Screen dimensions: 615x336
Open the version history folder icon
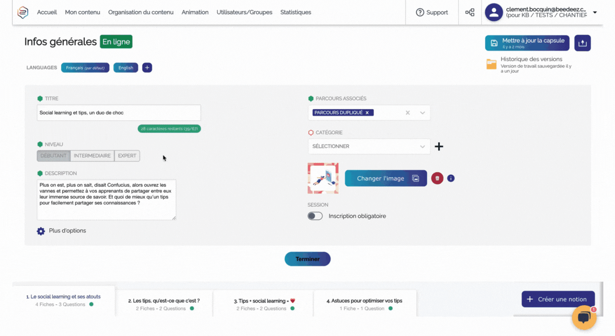pyautogui.click(x=491, y=64)
